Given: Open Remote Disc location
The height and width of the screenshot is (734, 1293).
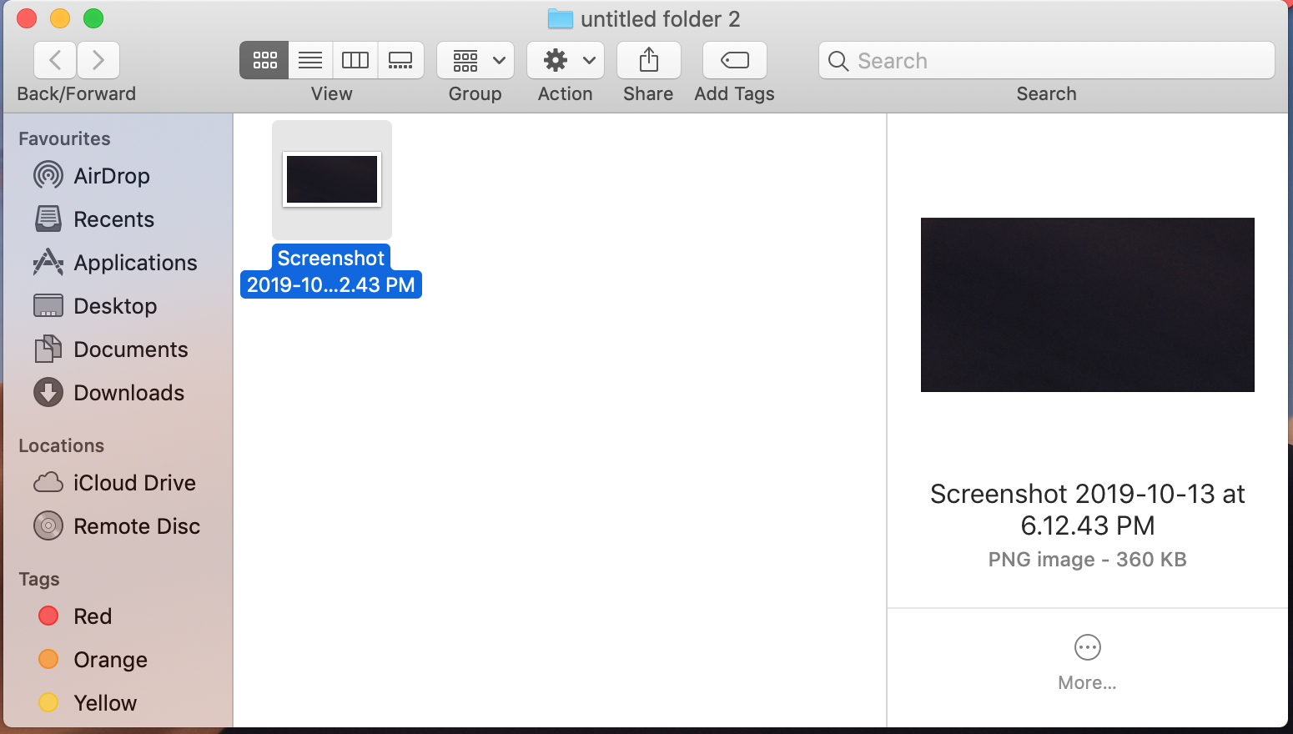Looking at the screenshot, I should [x=117, y=526].
